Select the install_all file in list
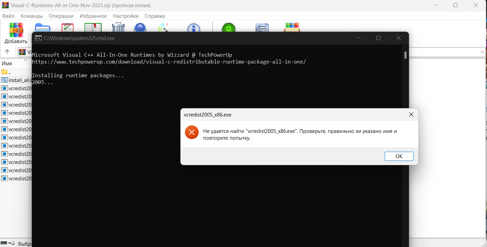The image size is (487, 247). (x=19, y=80)
